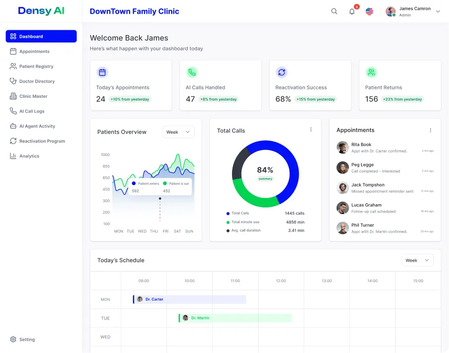Select Reactivation Program in sidebar
This screenshot has height=353, width=449.
[42, 141]
